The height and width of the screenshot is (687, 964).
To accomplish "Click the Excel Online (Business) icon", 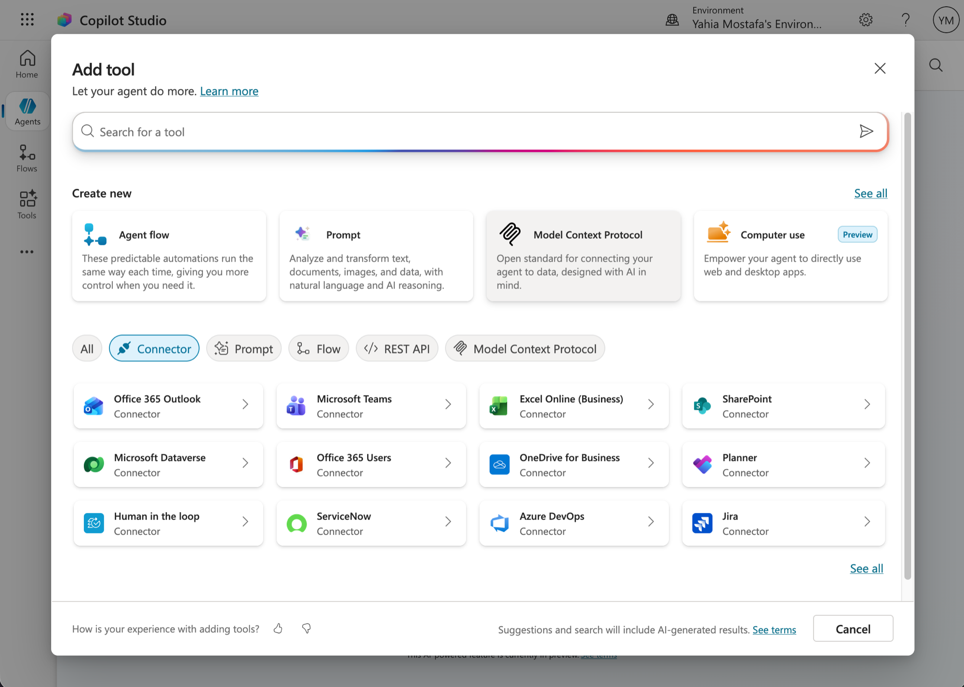I will click(x=499, y=406).
